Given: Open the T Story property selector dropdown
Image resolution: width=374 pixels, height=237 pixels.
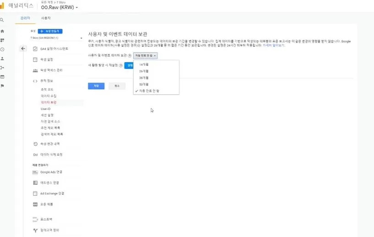Looking at the screenshot, I should tap(56, 38).
